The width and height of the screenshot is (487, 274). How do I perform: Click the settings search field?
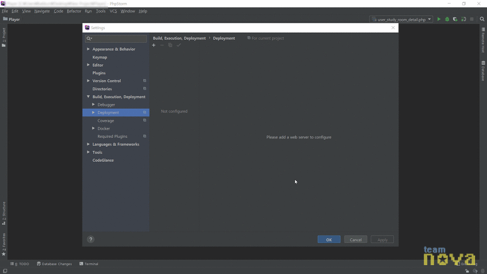click(116, 39)
